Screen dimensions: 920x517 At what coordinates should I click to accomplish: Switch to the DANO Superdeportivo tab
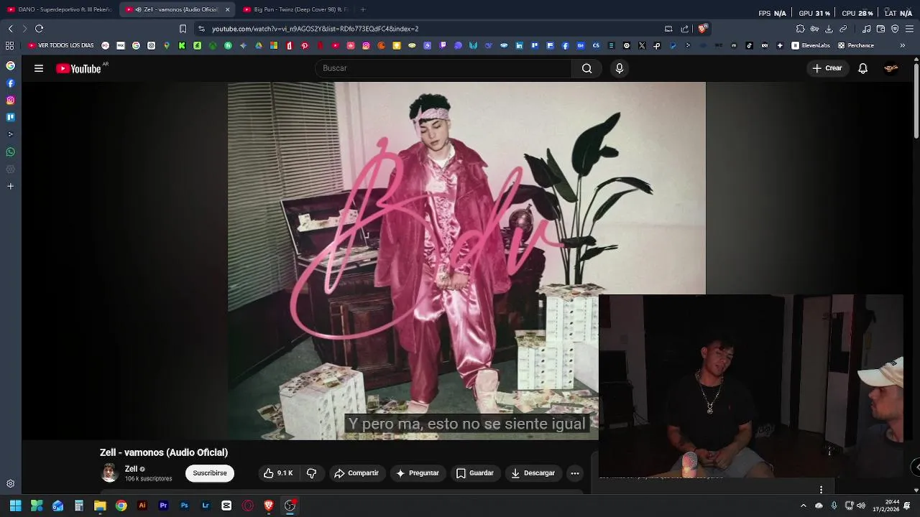pos(59,9)
